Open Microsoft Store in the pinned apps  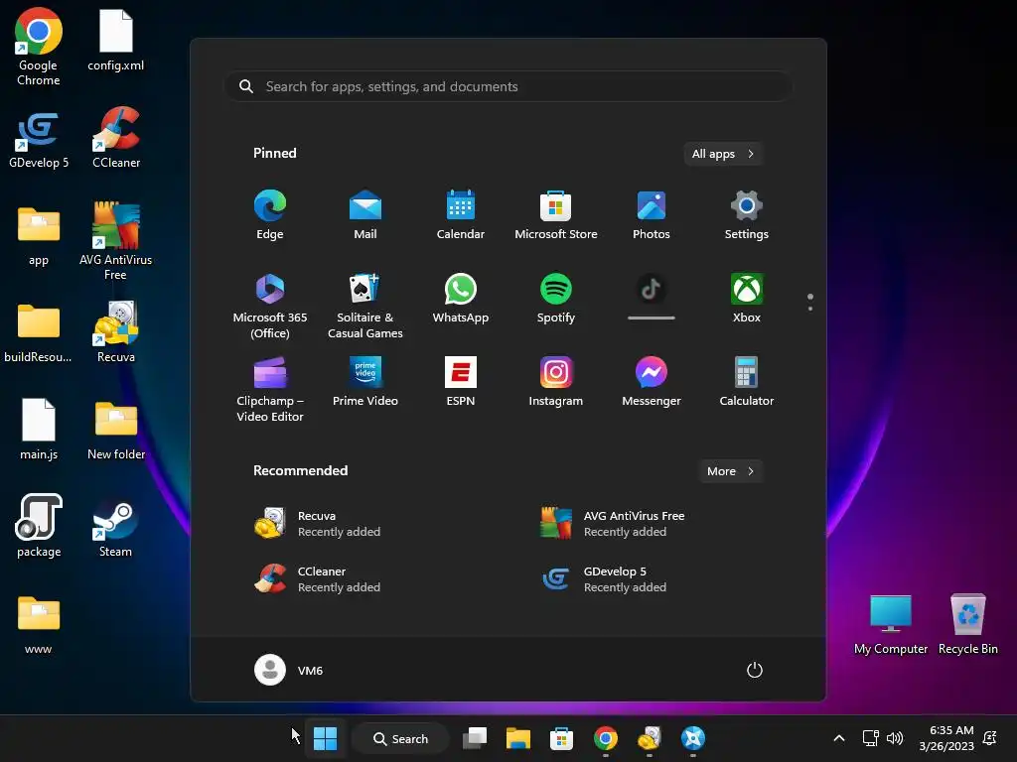[556, 215]
